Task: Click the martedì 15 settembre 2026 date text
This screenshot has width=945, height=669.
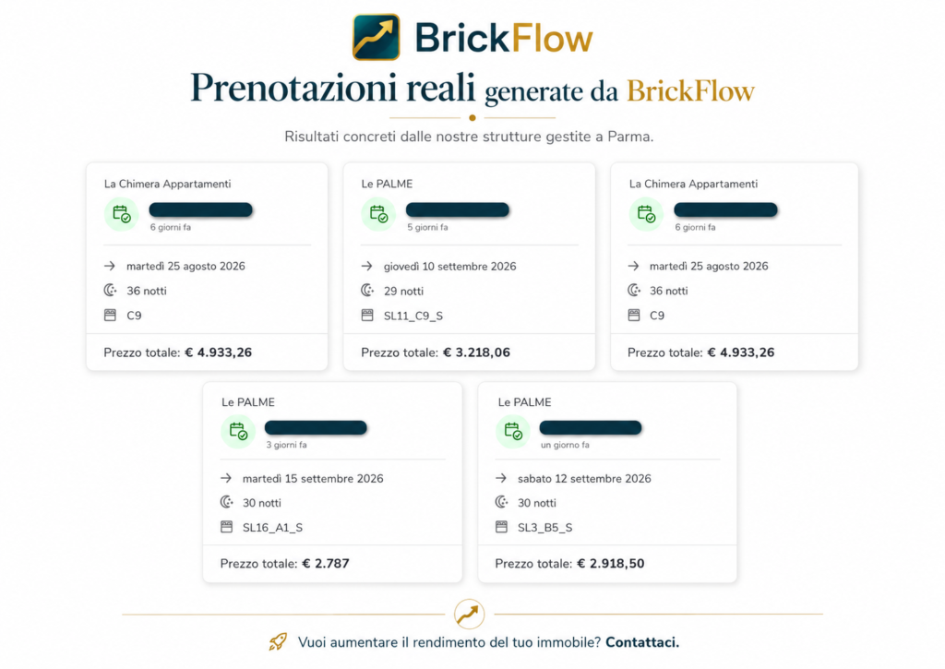Action: [313, 479]
